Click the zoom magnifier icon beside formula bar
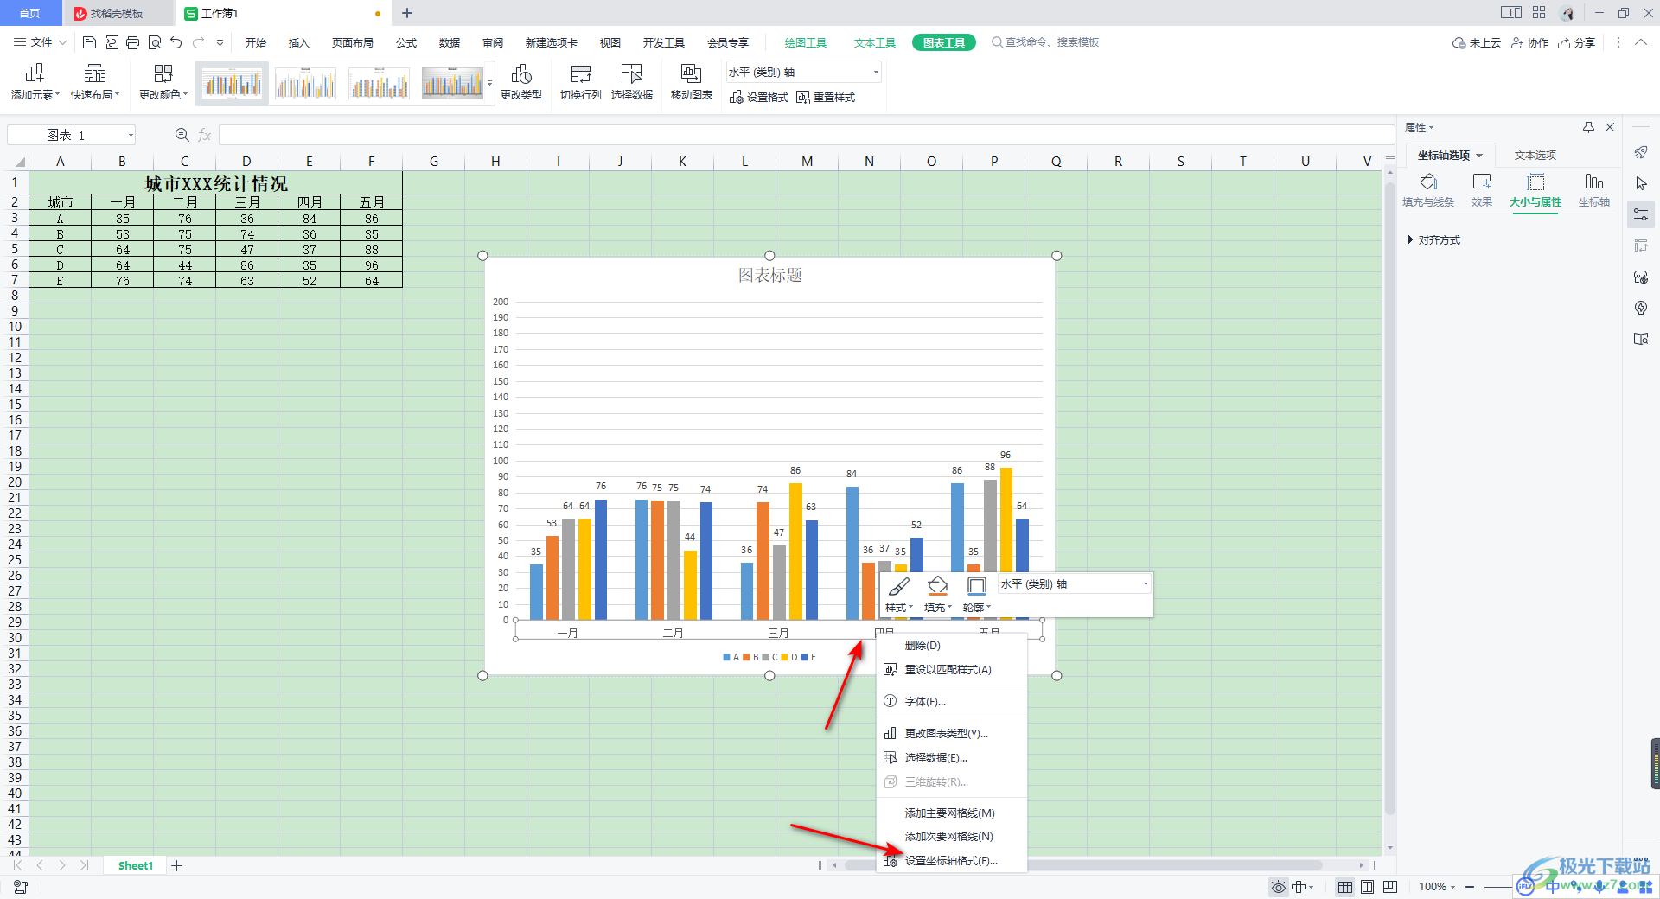1660x899 pixels. [182, 135]
